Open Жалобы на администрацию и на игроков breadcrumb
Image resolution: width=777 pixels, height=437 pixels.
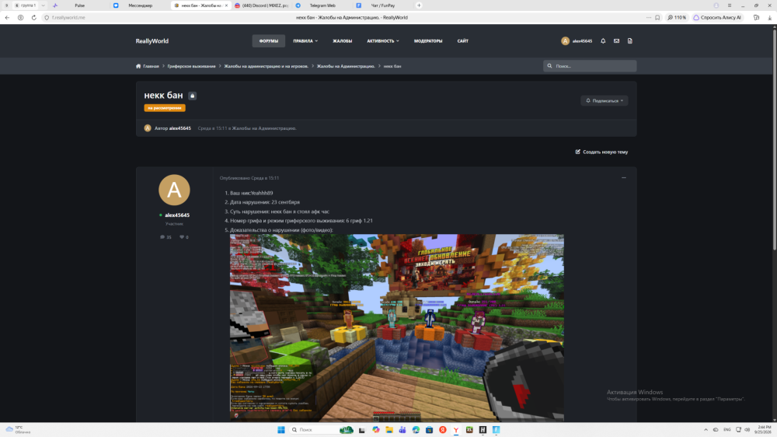click(x=266, y=66)
